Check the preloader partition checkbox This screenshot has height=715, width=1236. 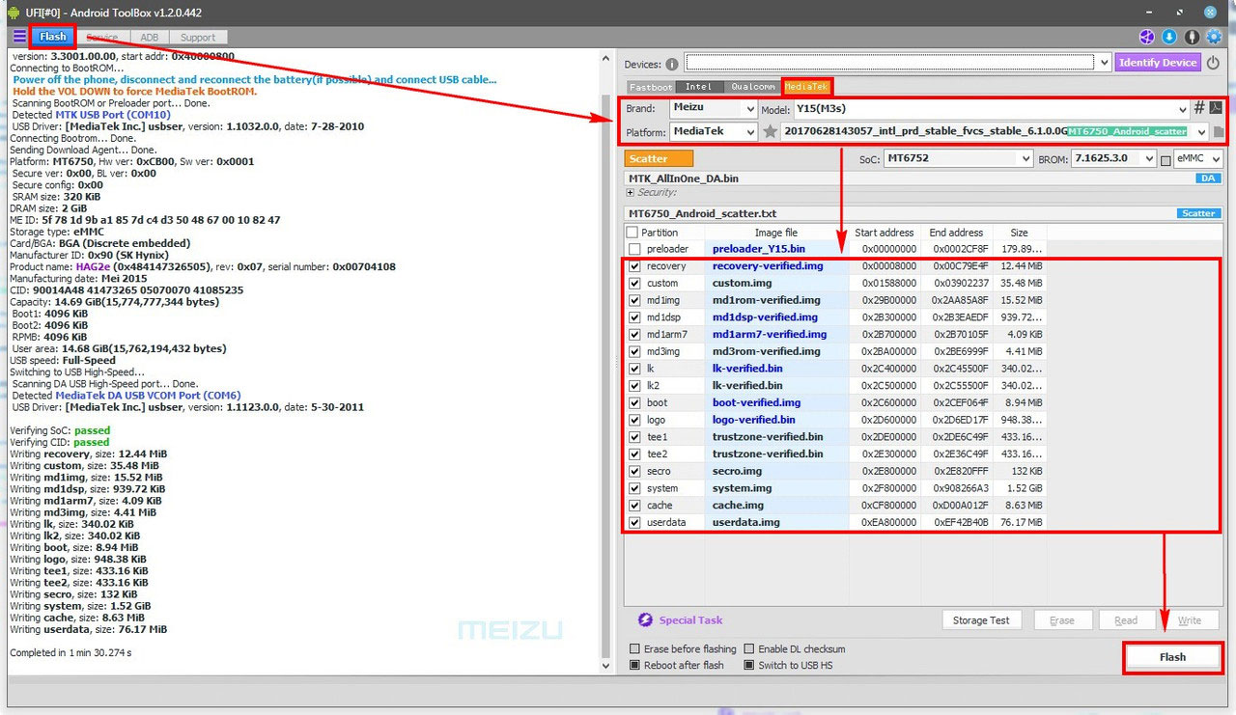pos(634,249)
